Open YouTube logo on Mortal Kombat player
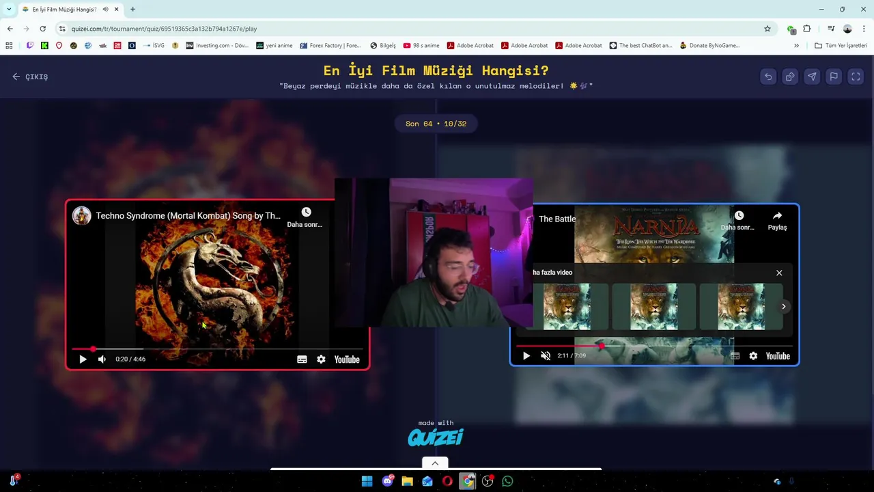 (347, 359)
